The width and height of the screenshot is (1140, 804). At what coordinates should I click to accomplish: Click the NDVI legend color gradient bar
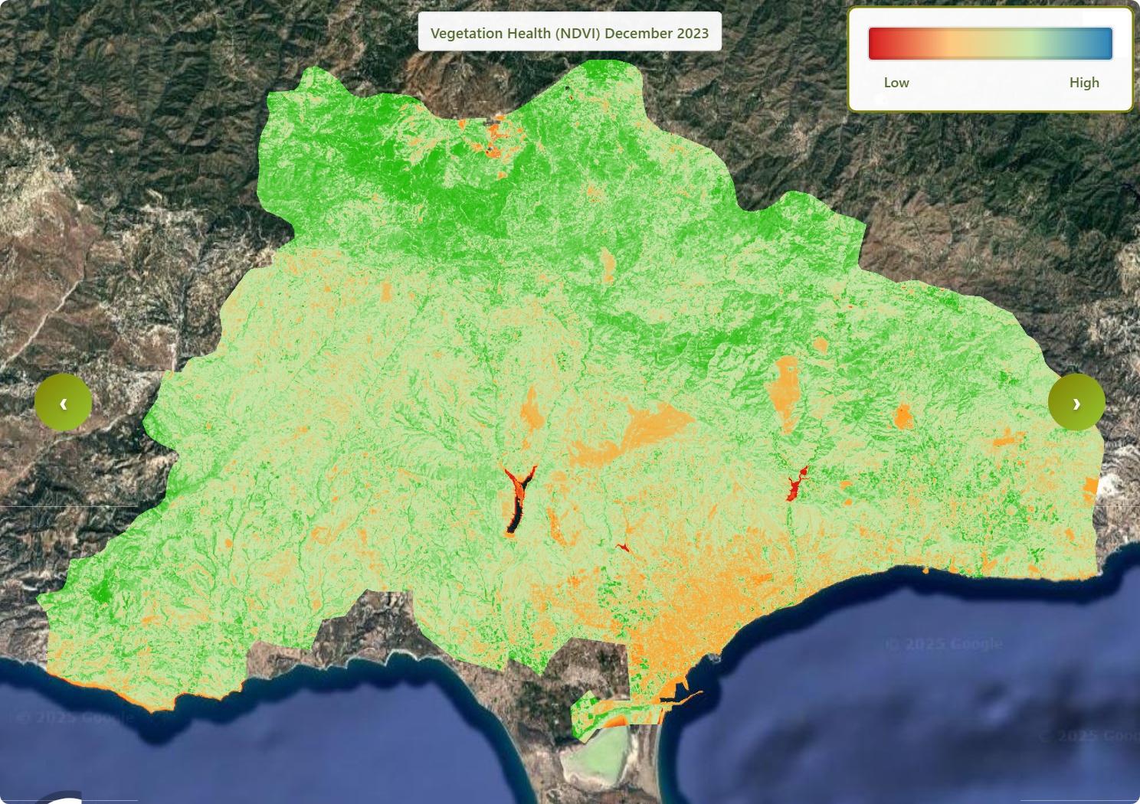tap(990, 44)
